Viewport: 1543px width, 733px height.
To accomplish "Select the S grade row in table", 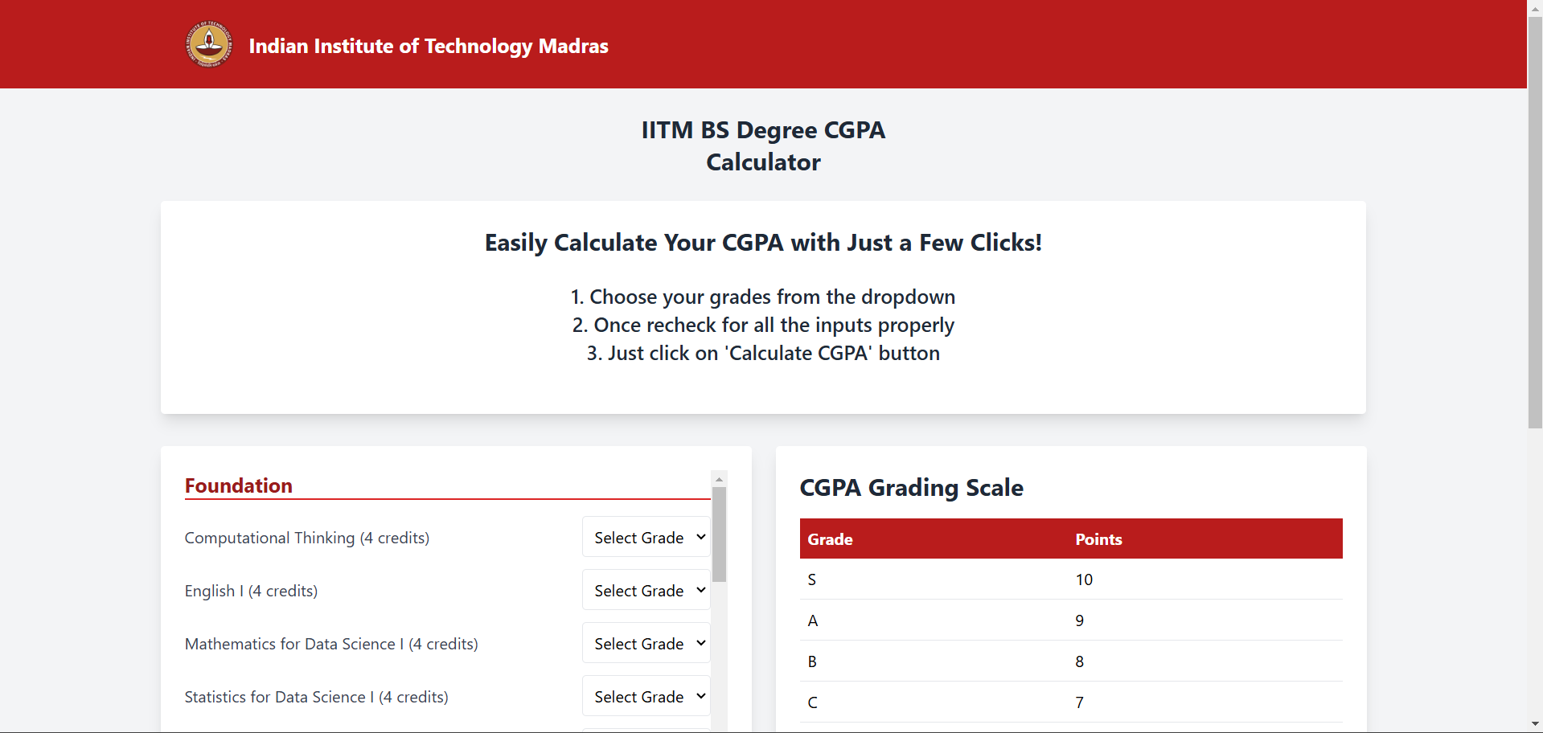I will click(1070, 579).
